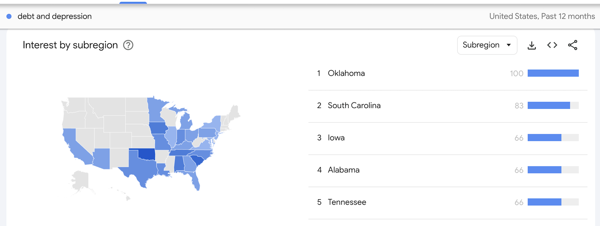
Task: Click the embed code icon
Action: 552,45
